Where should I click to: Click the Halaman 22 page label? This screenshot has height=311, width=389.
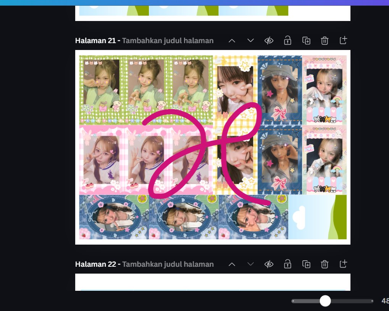(95, 264)
